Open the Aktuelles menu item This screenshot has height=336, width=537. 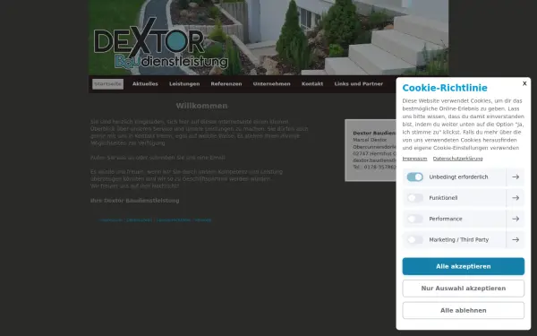point(145,83)
